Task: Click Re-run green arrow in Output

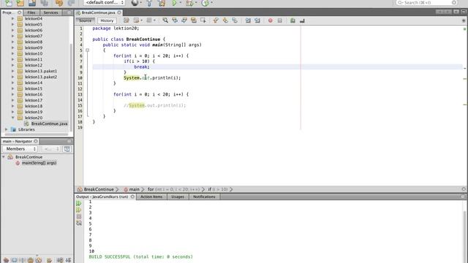Action: [79, 203]
